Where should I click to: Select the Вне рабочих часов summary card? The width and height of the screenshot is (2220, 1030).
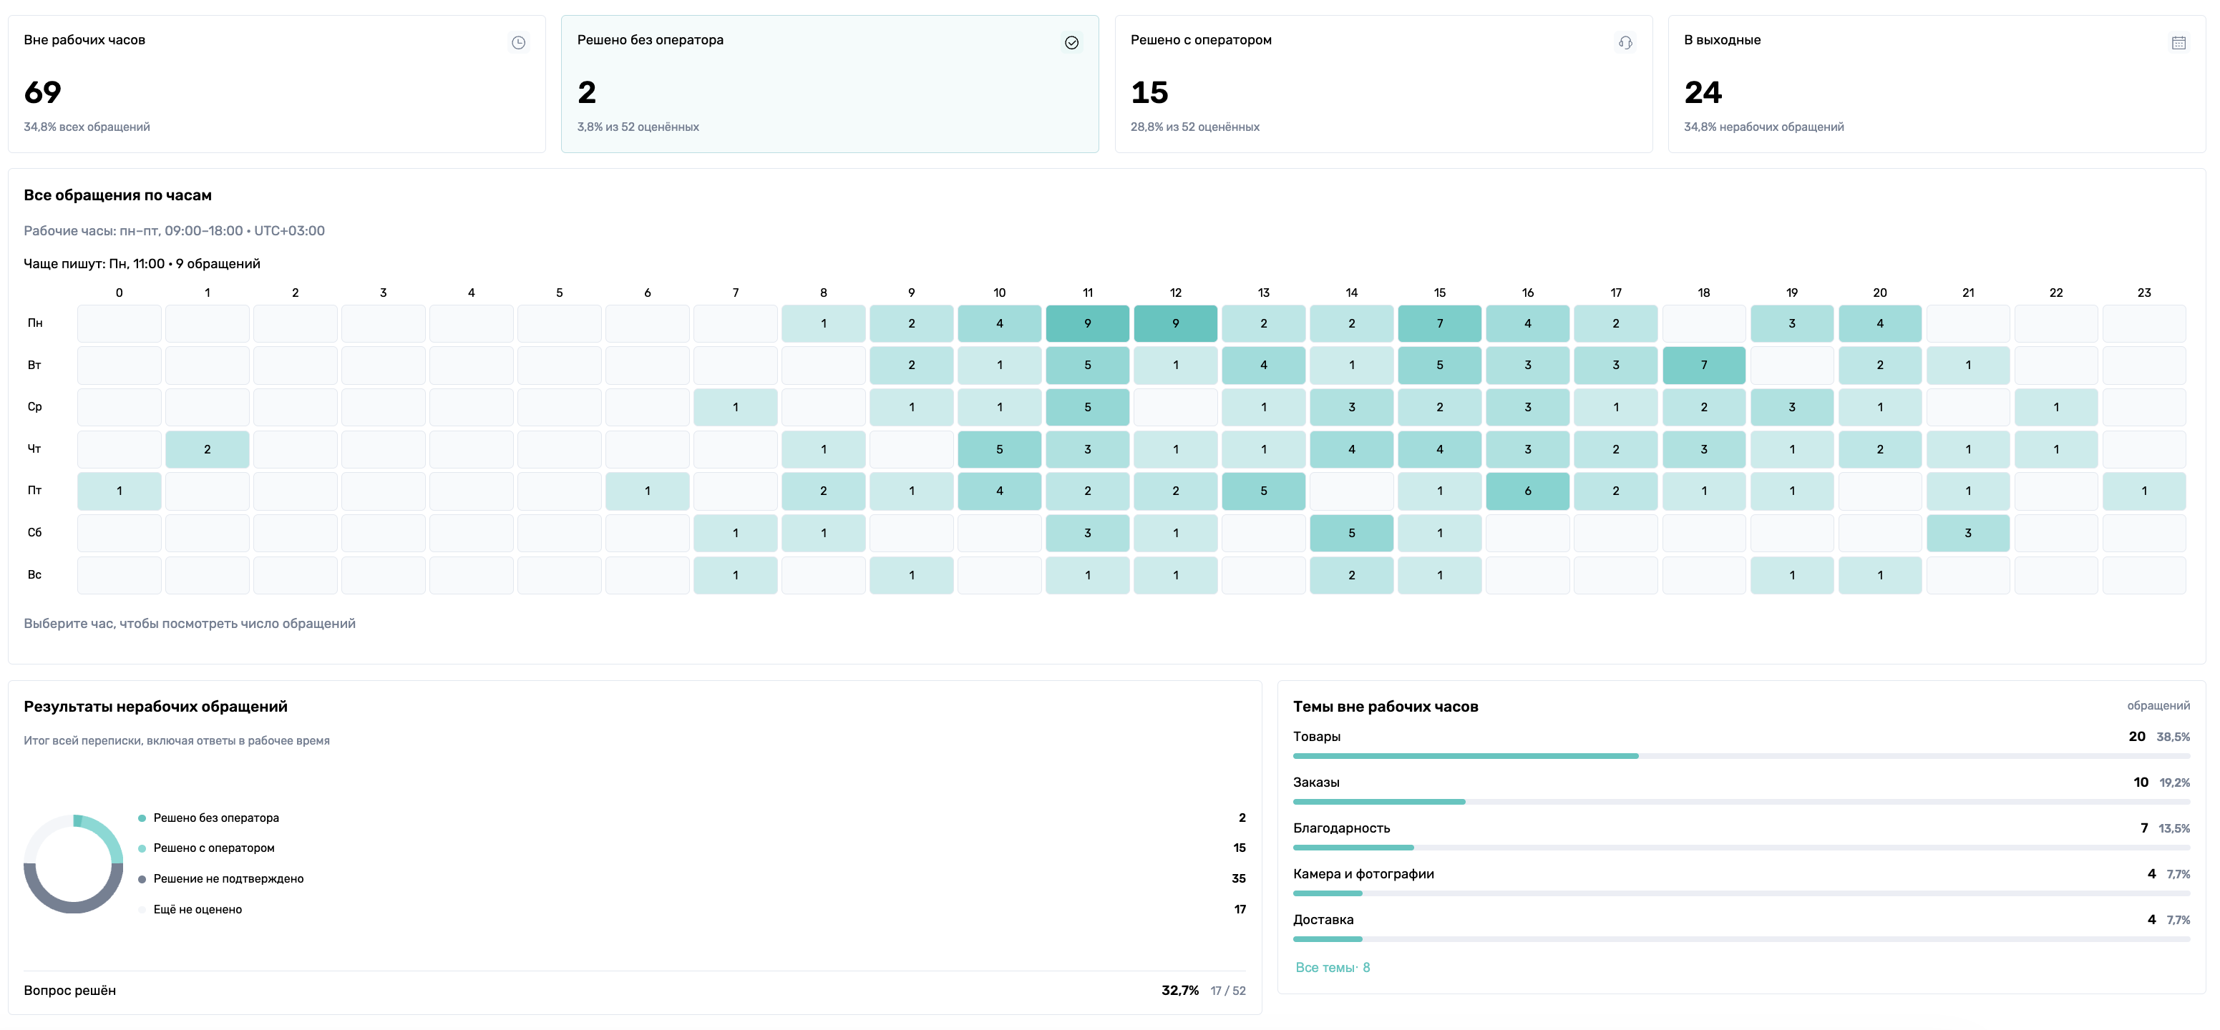pyautogui.click(x=277, y=84)
